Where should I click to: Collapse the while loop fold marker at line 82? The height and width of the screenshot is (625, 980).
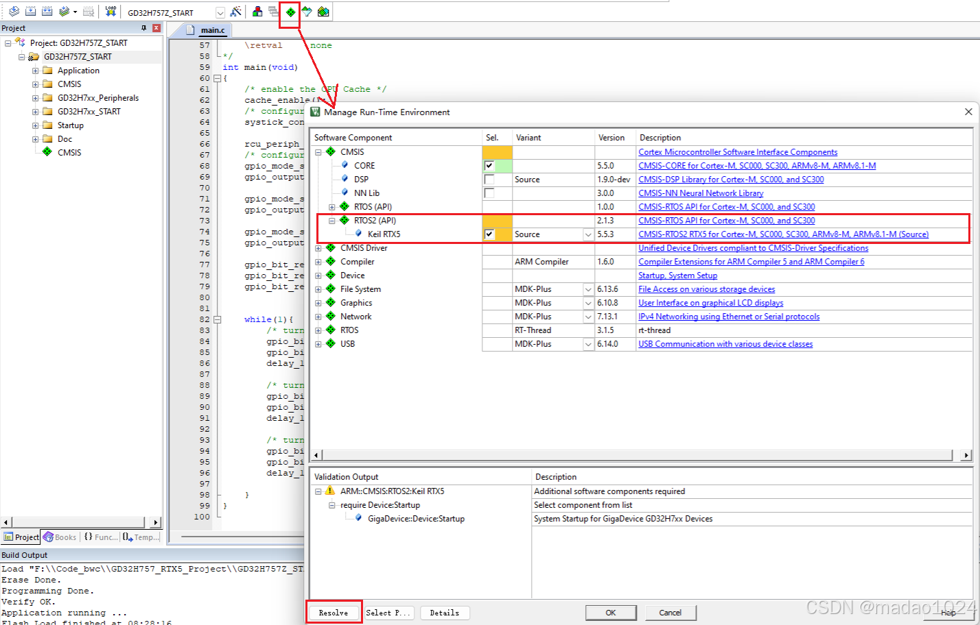(217, 319)
